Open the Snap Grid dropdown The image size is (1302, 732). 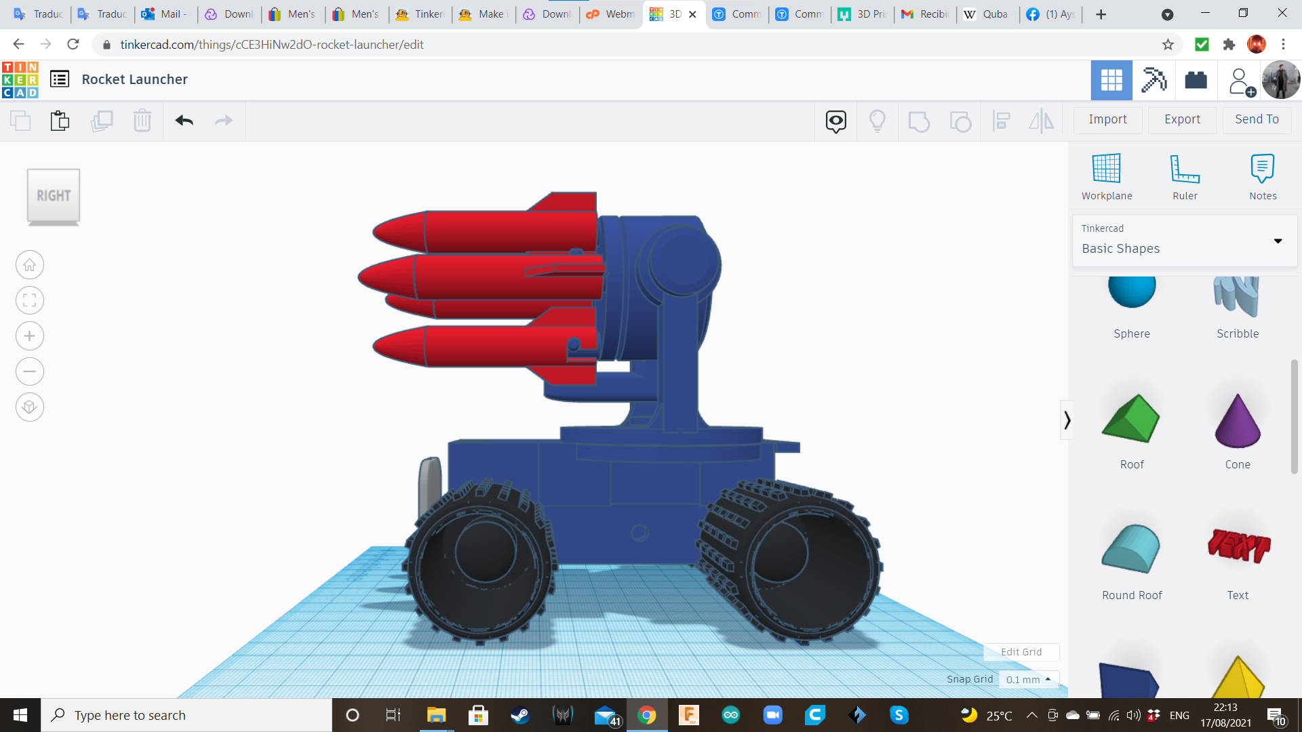point(1029,679)
